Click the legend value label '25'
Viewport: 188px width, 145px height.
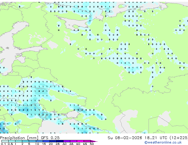pos(58,144)
